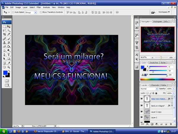Switch to the Histogram tab
Screen dimensions: 178x134
(x=158, y=21)
